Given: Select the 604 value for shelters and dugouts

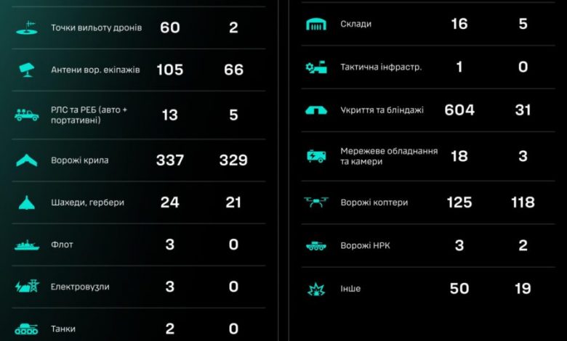Looking at the screenshot, I should pyautogui.click(x=459, y=110).
